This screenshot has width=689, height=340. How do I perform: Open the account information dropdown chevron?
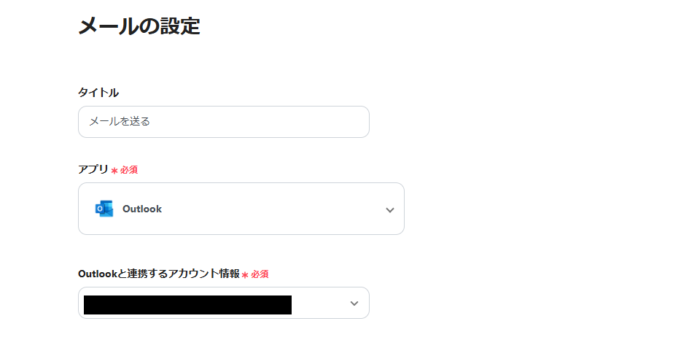click(354, 303)
